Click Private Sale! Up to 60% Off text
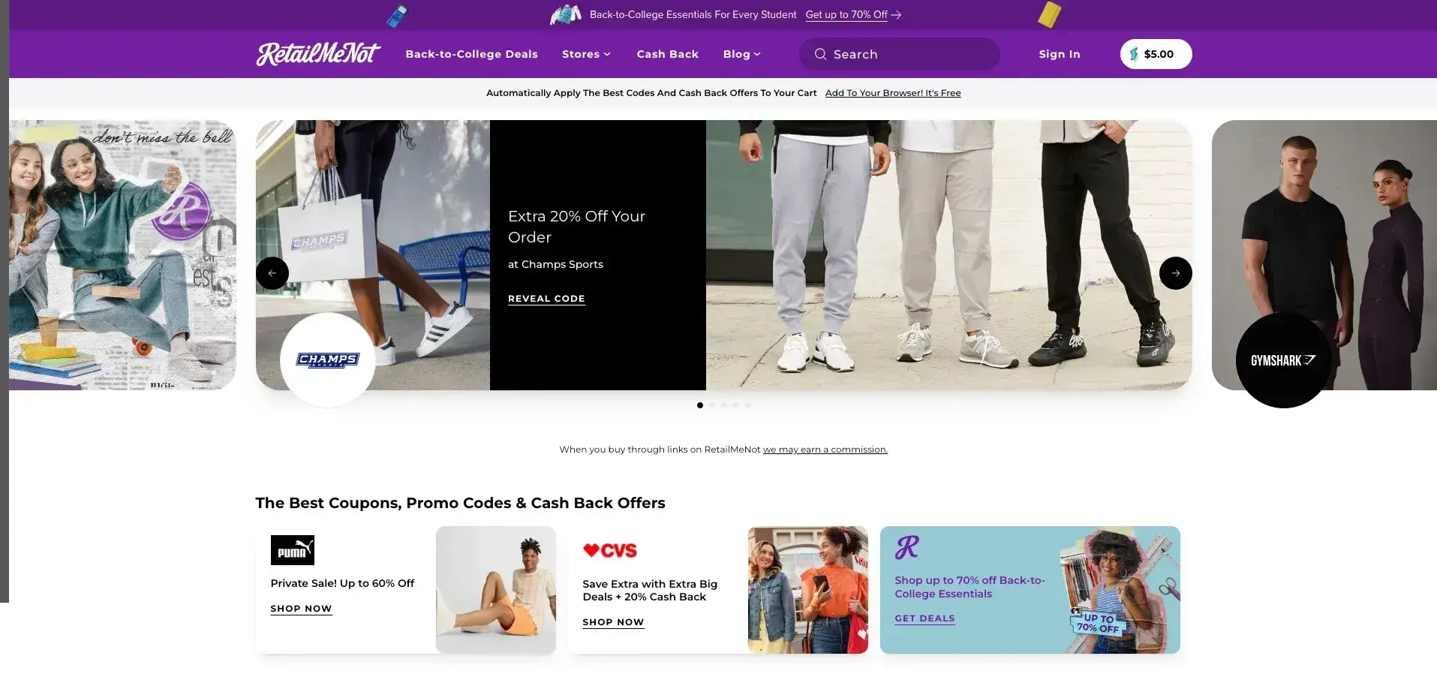 point(342,583)
